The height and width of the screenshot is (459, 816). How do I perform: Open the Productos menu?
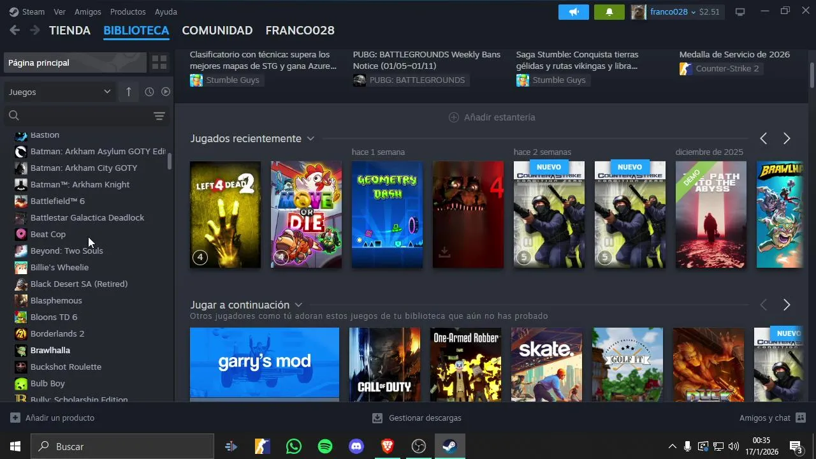(127, 11)
